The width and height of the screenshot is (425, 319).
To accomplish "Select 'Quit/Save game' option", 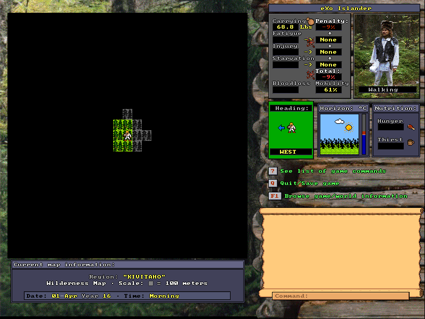I will coord(310,183).
